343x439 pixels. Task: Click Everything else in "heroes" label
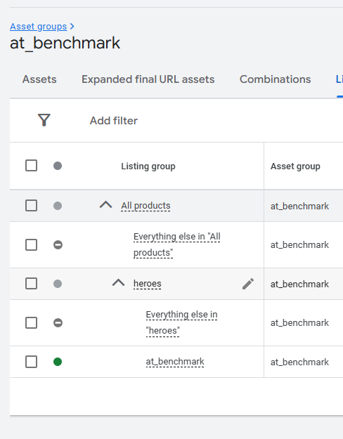[x=181, y=322]
